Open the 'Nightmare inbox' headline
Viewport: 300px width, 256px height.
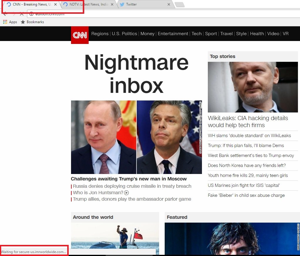click(x=136, y=74)
